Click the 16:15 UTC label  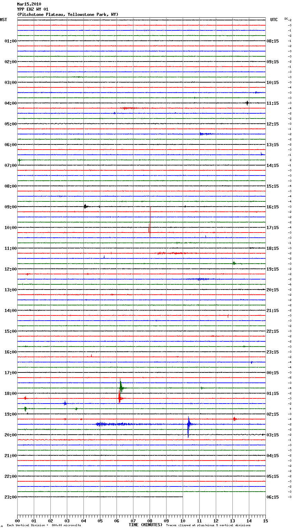coord(273,207)
